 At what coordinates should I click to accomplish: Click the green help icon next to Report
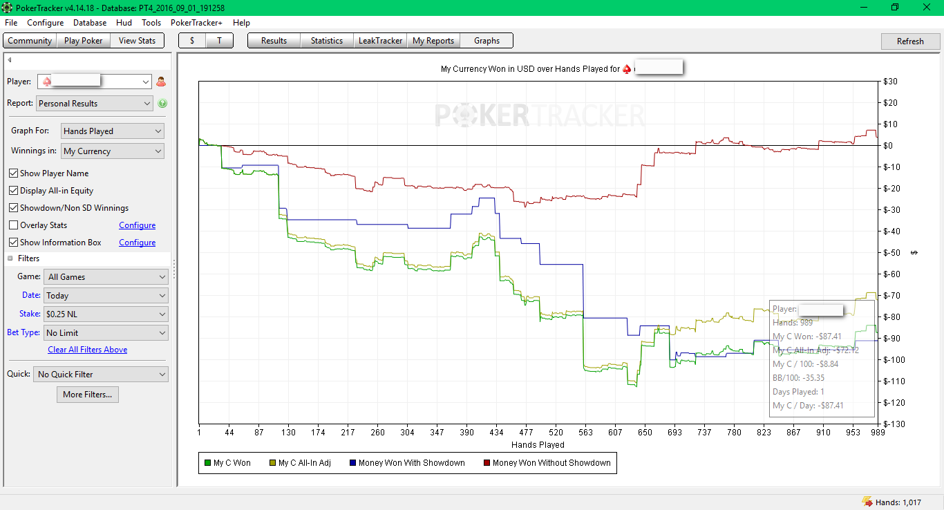point(162,104)
